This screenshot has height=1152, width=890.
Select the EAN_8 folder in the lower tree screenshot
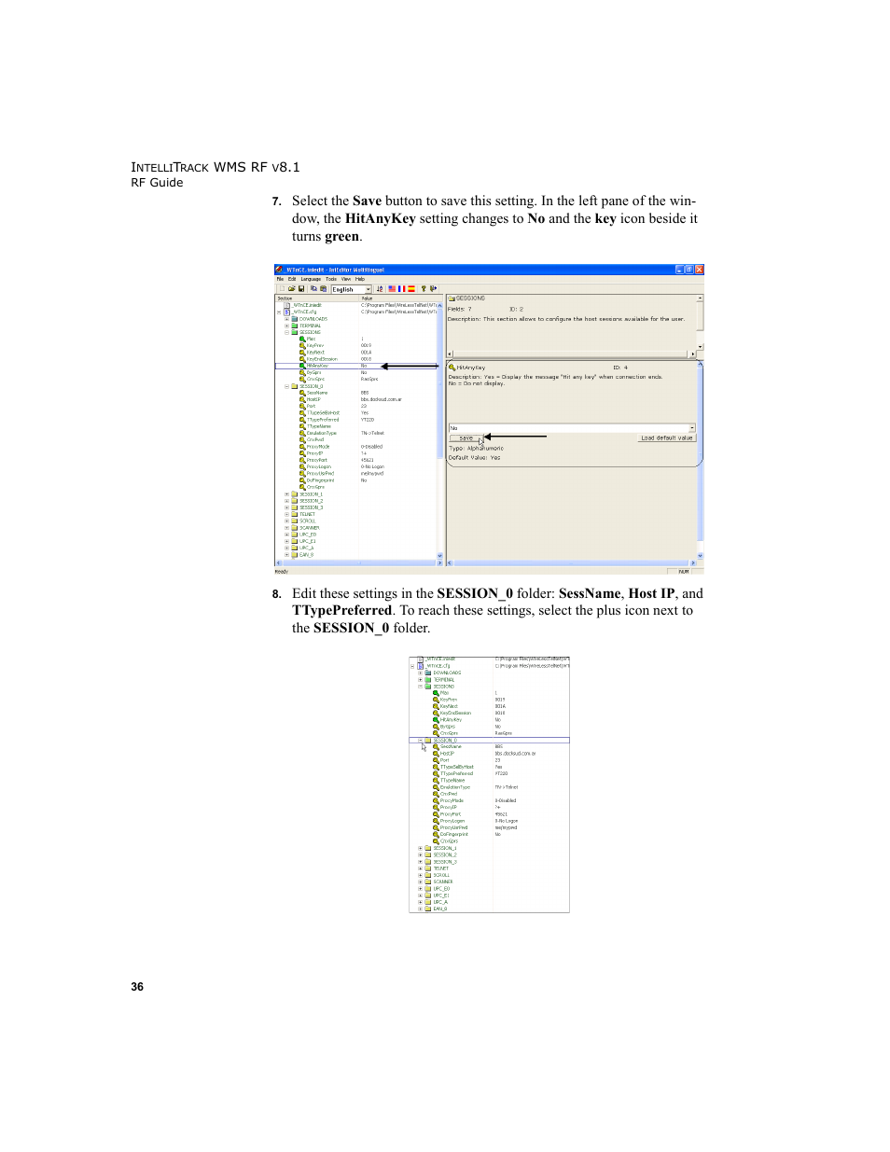click(x=439, y=909)
